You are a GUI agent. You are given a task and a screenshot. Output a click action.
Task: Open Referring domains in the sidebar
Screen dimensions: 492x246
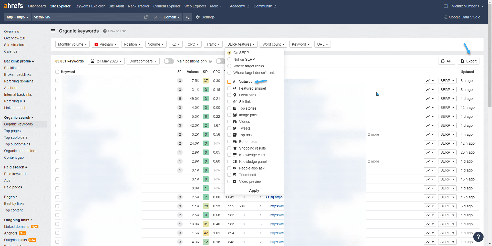19,81
